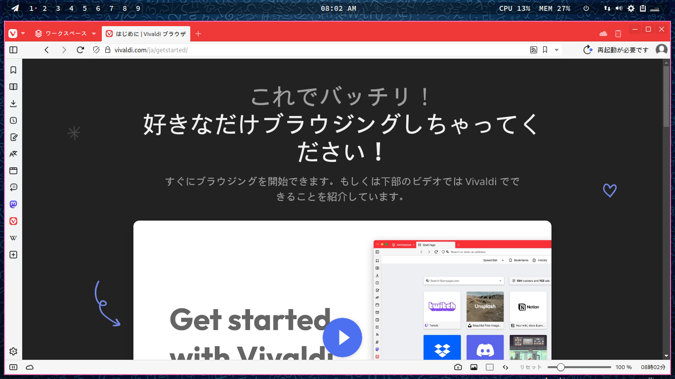Toggle panel visibility in the status bar
The image size is (675, 379).
[x=13, y=367]
